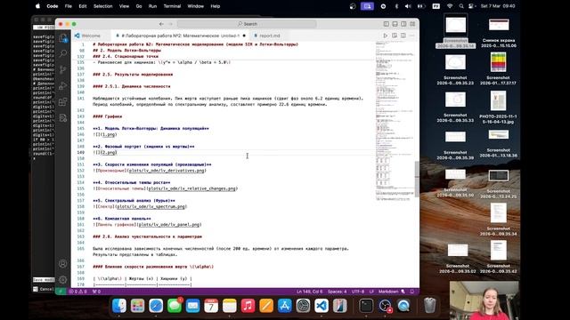Toggle the secondary side bar layout icon
This screenshot has width=570, height=320.
403,24
